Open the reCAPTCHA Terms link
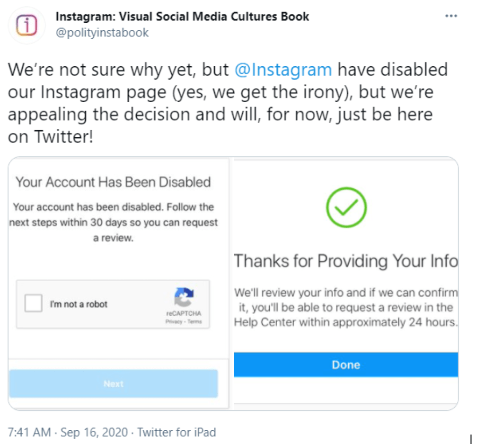The image size is (493, 444). click(194, 321)
